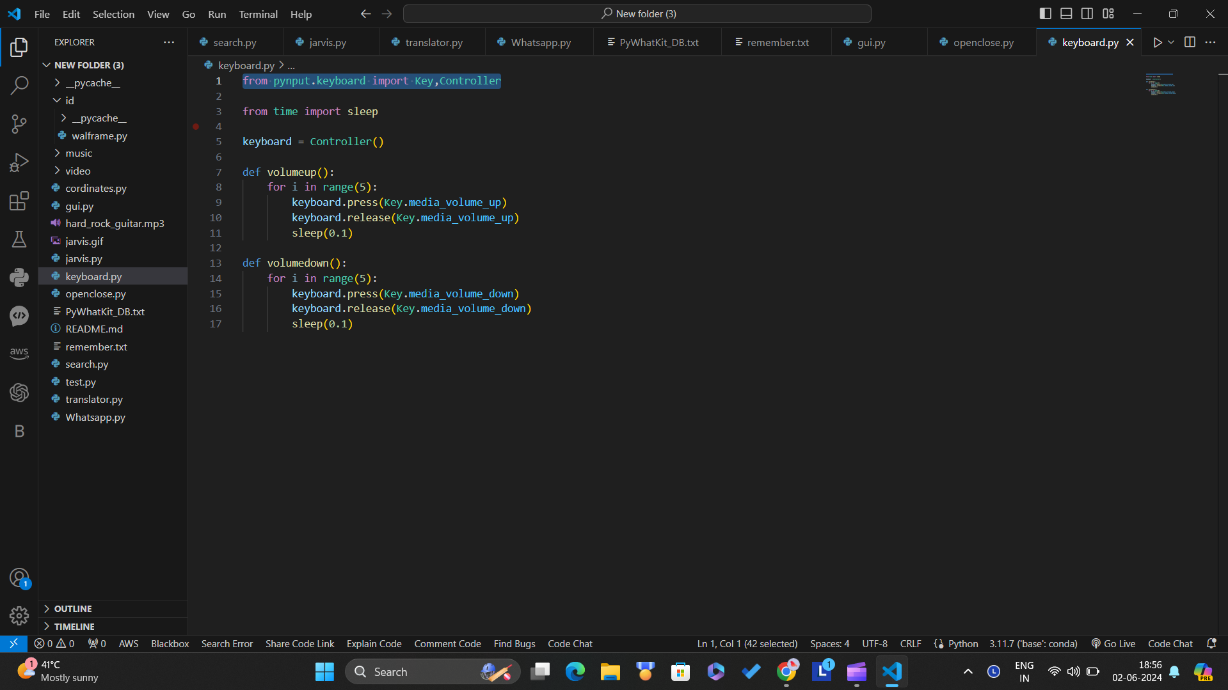Expand the music folder

pos(78,153)
